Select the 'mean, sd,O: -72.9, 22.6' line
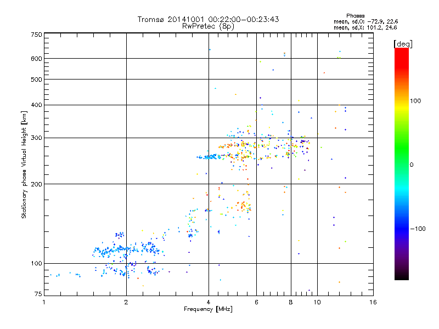The image size is (439, 329). coord(365,21)
